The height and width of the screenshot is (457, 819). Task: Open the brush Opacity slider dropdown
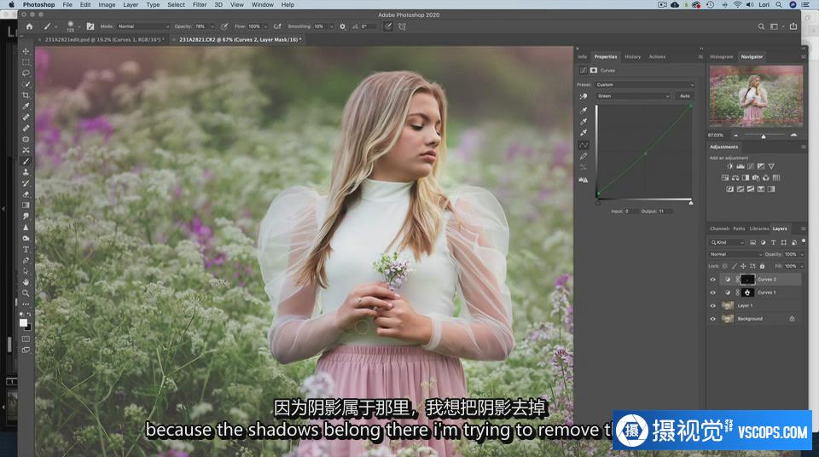(212, 26)
